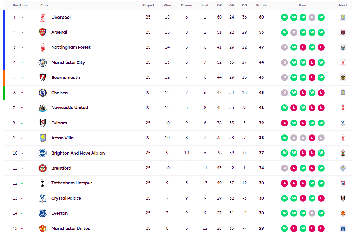Screen dimensions: 352x237
Task: Click Everton's crest in Club column
Action: point(43,213)
